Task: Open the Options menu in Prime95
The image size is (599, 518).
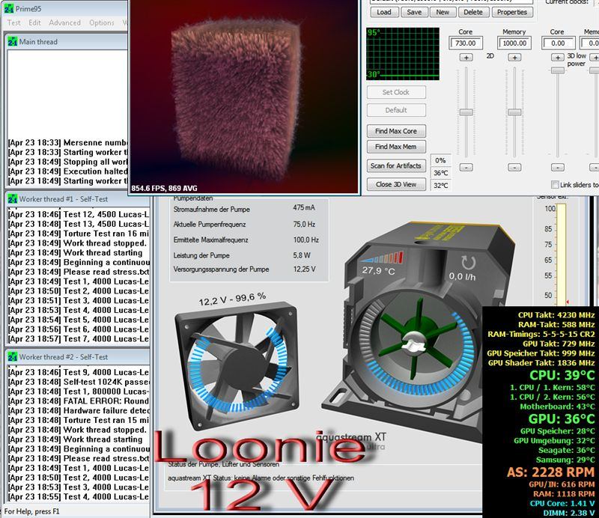Action: pyautogui.click(x=102, y=22)
